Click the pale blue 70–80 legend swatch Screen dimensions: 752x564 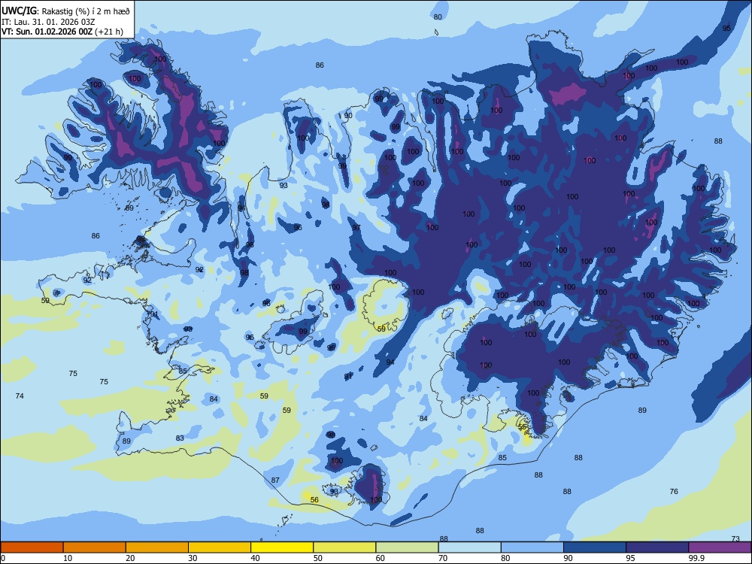pyautogui.click(x=469, y=547)
